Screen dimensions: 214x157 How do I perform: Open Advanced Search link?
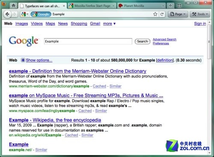tap(165, 39)
